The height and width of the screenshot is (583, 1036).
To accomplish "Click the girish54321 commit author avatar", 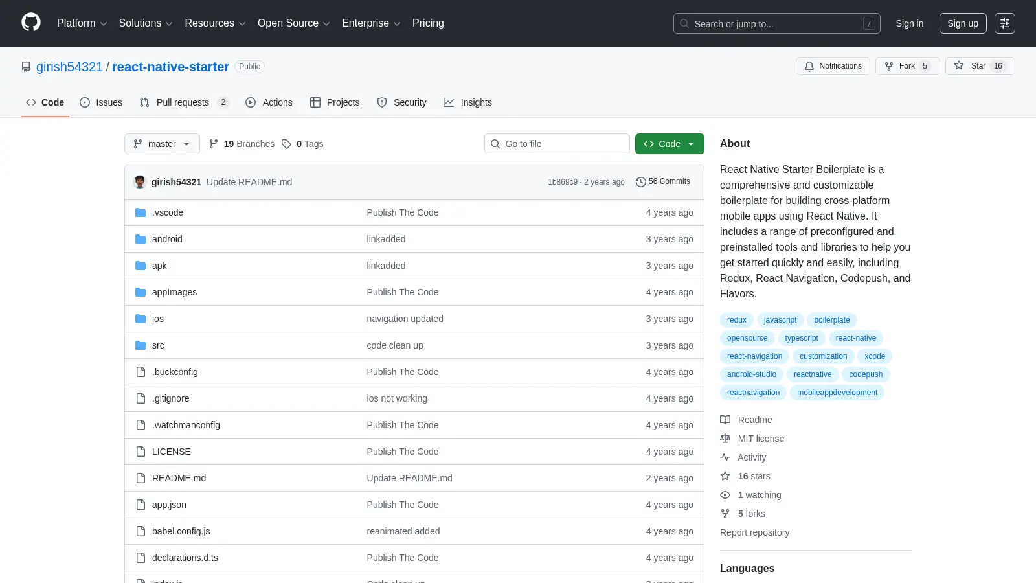I will click(x=140, y=182).
